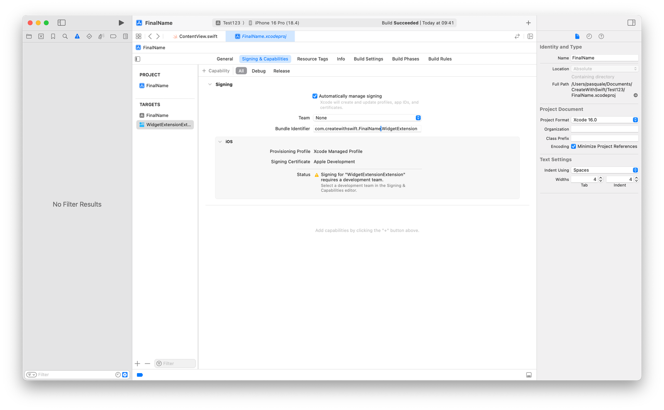Toggle Automatically manage signing checkbox

tap(315, 96)
